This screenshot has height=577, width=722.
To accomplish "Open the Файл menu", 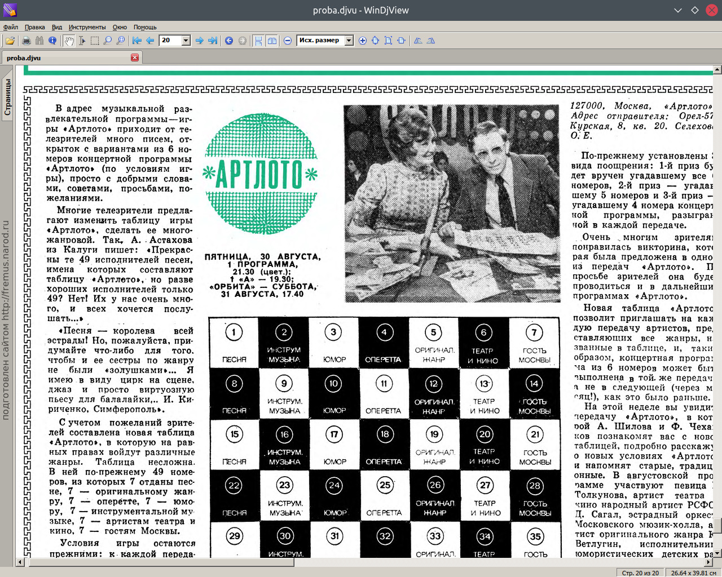I will (11, 27).
